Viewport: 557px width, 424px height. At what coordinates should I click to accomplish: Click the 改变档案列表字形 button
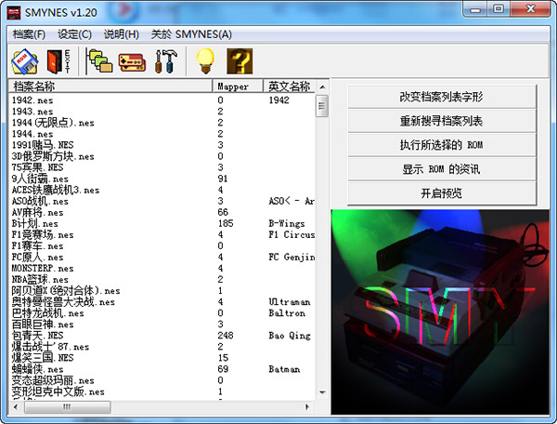442,97
